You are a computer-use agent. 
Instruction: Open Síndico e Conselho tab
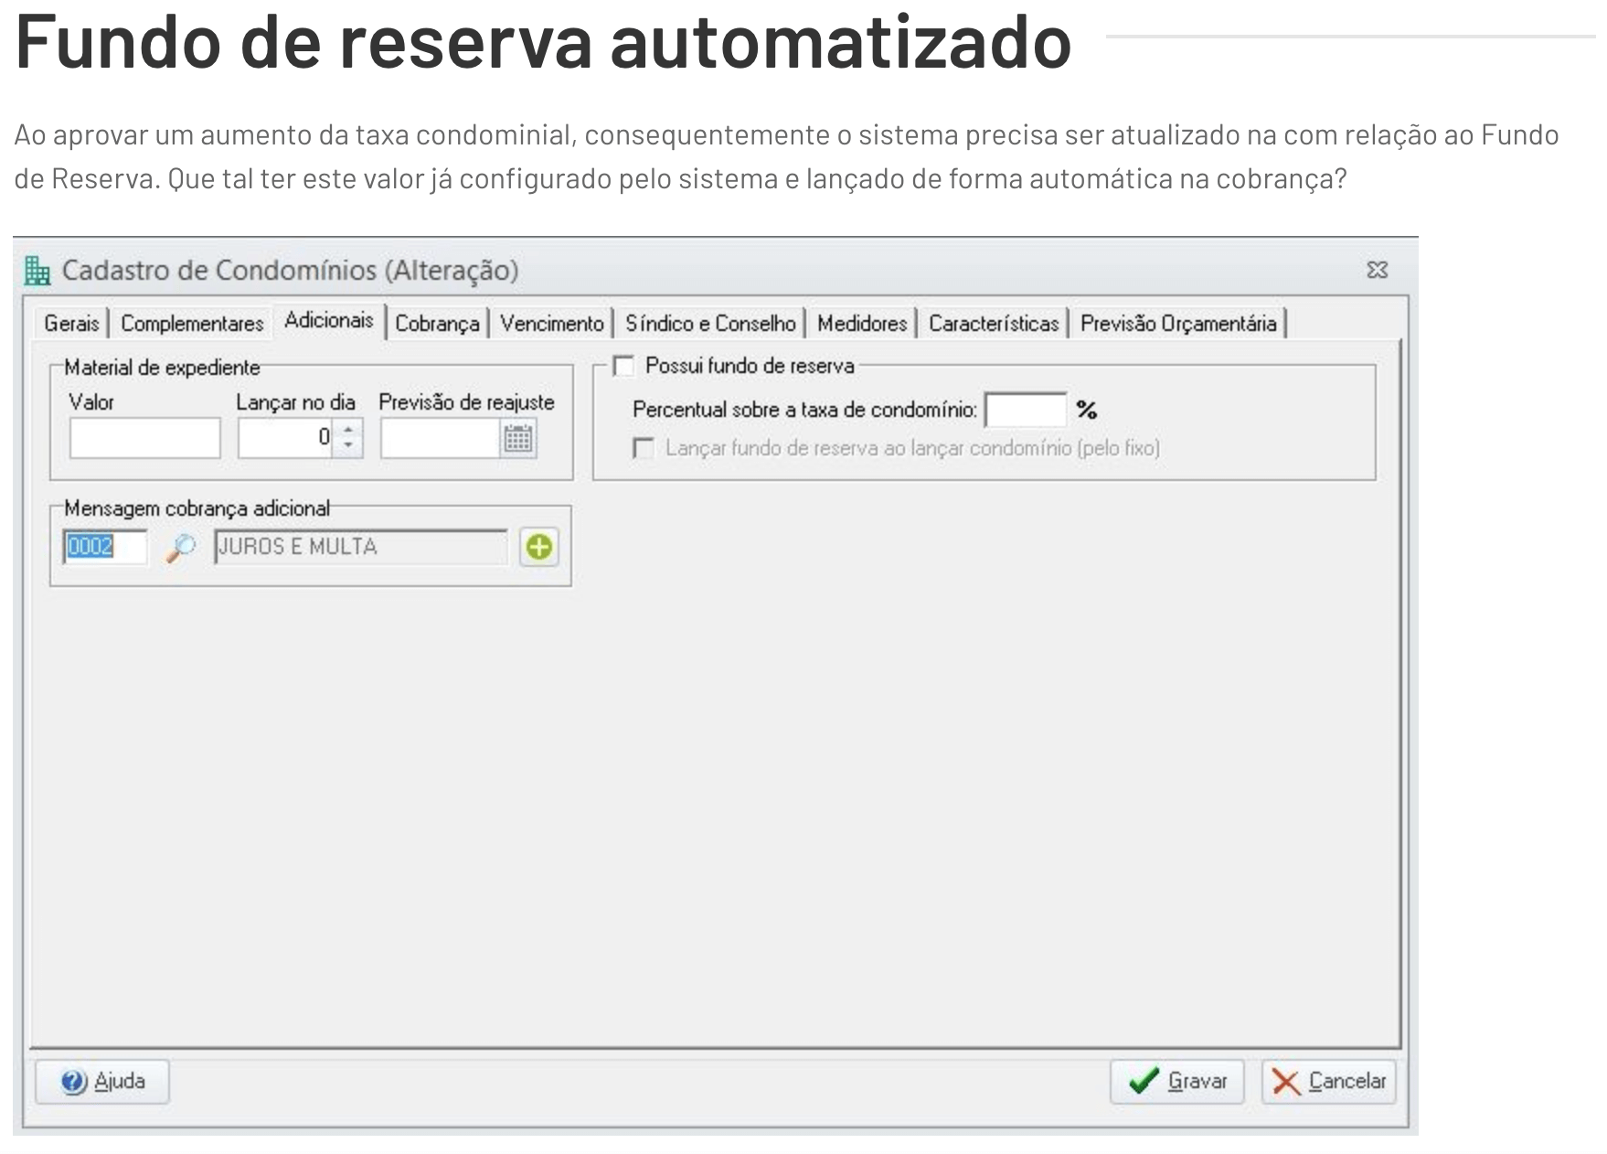[x=710, y=323]
